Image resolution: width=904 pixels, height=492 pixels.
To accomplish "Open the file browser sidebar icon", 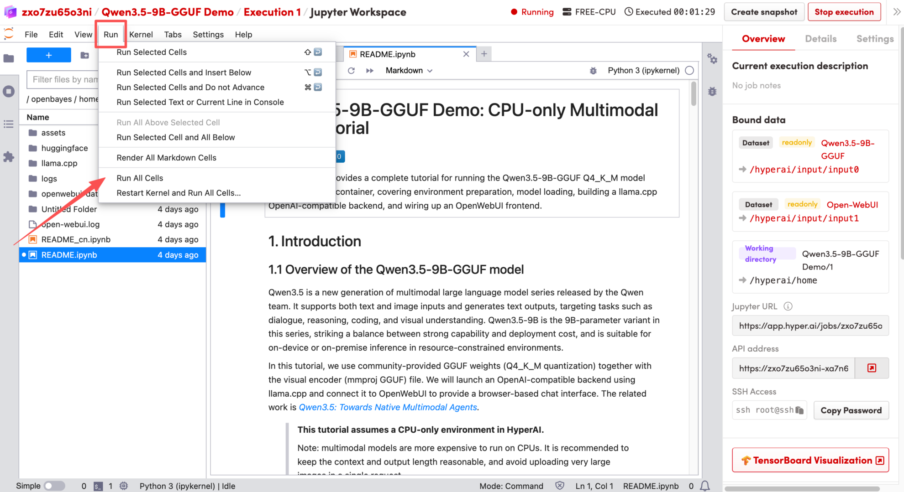I will (x=9, y=58).
